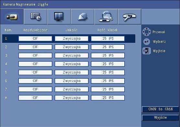Image resolution: width=180 pixels, height=127 pixels.
Task: Click the bottom Wyjście exit button
Action: tap(160, 118)
